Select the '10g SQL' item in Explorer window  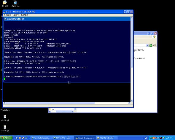139,50
